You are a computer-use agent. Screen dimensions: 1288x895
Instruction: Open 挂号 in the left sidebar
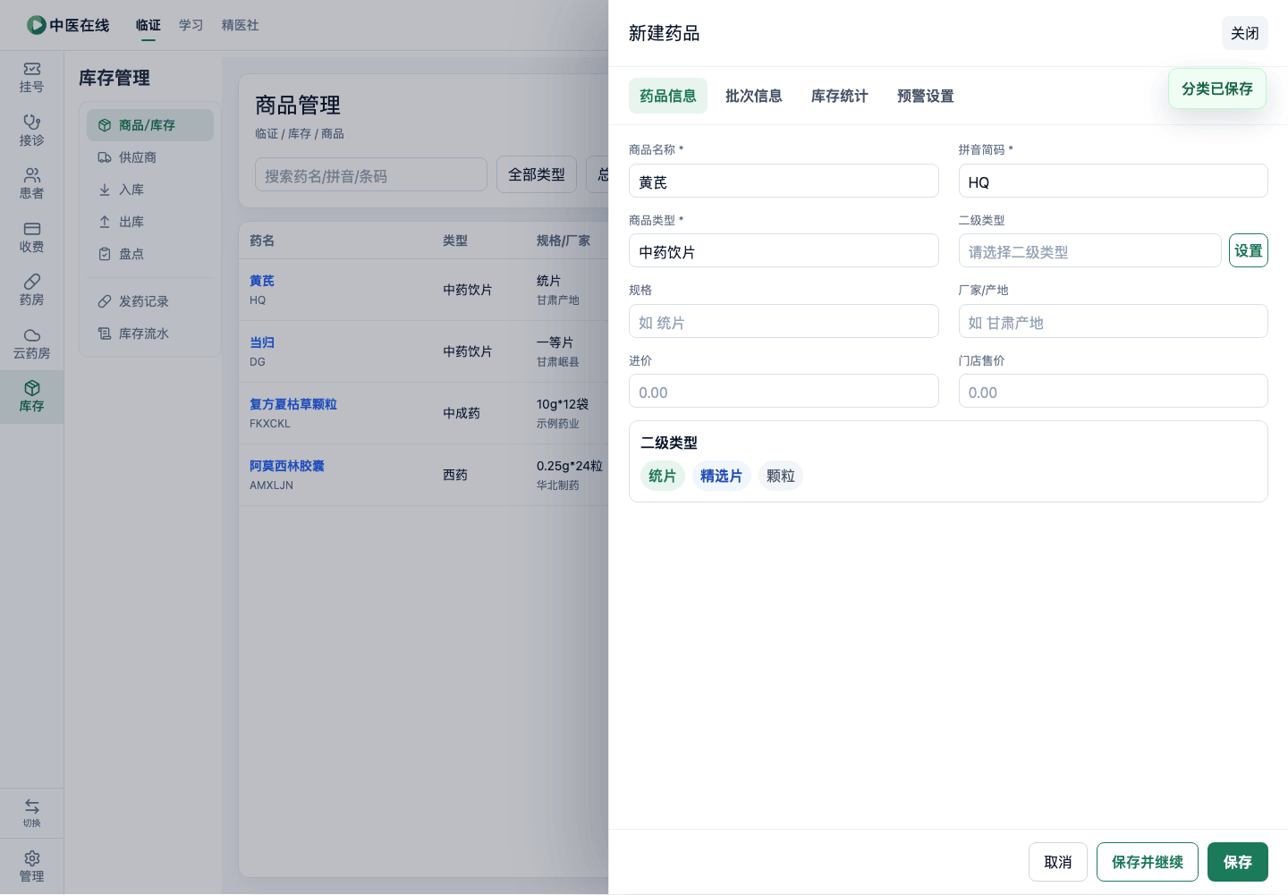coord(31,78)
